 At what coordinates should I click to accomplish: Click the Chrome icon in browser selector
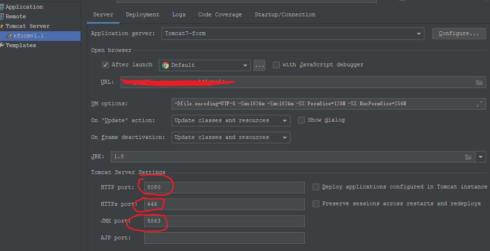165,65
